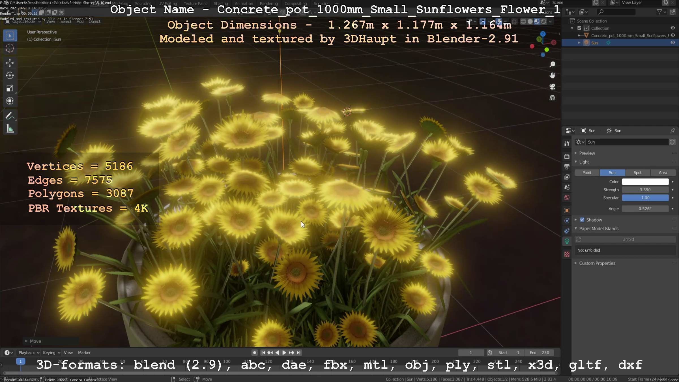Click the Unfold button

click(x=625, y=239)
